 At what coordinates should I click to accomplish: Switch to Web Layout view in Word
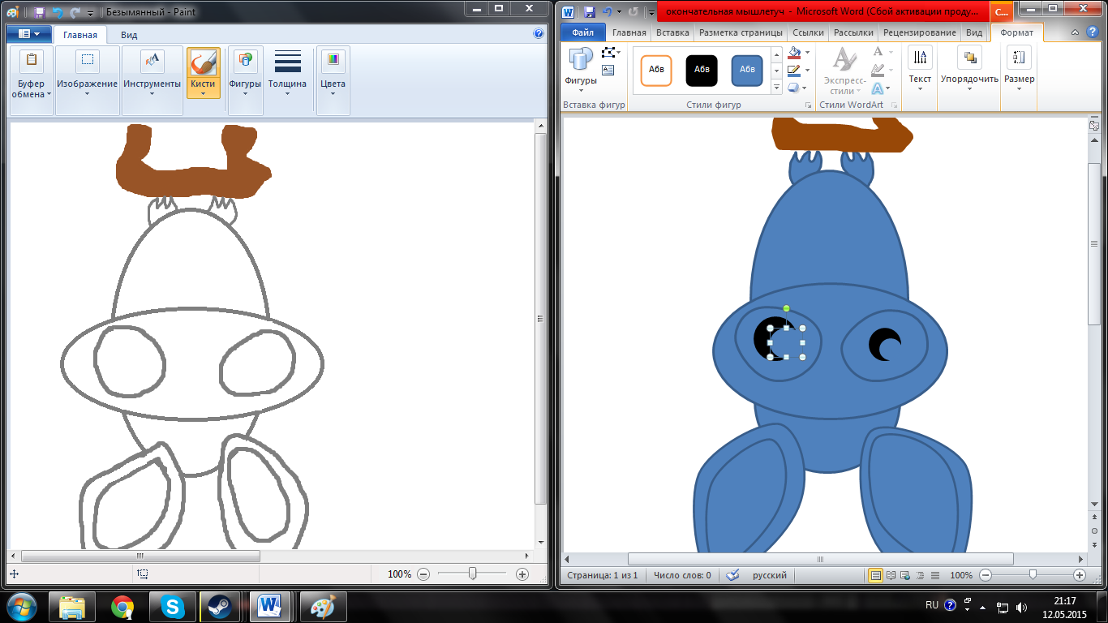(905, 575)
